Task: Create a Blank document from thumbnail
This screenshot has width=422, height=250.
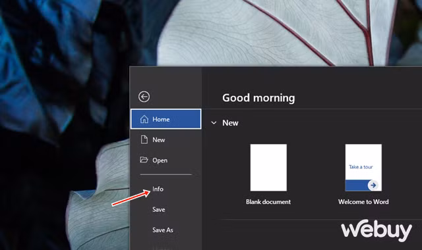Action: [268, 168]
